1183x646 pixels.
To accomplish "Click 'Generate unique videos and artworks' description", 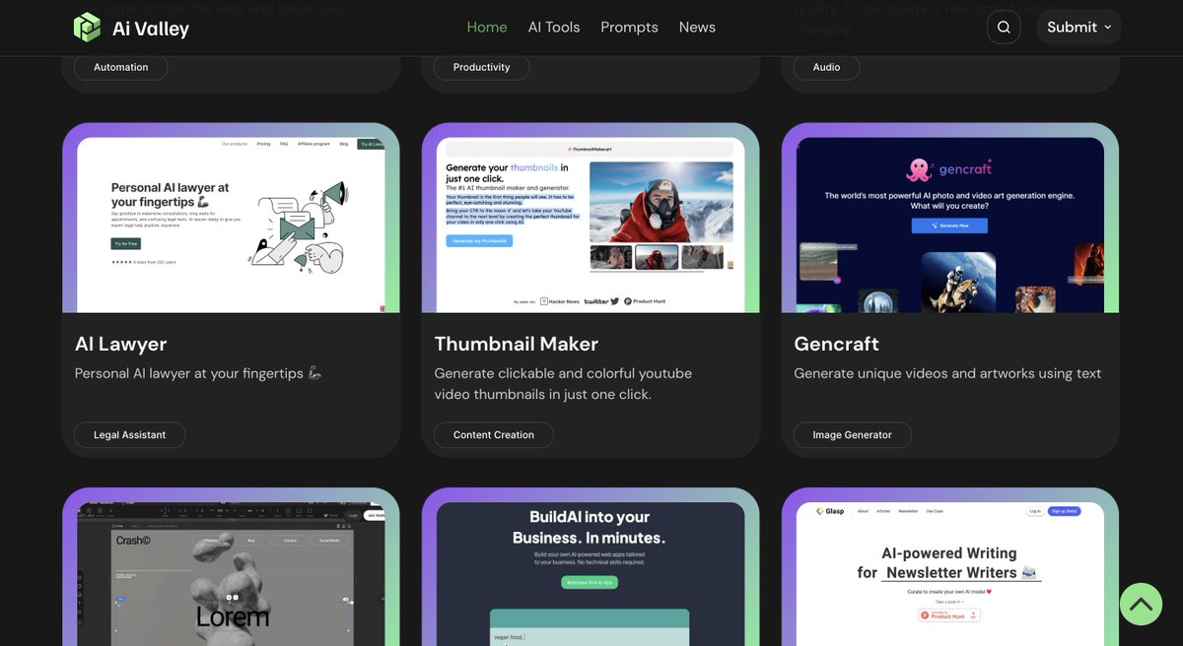I will 947,373.
